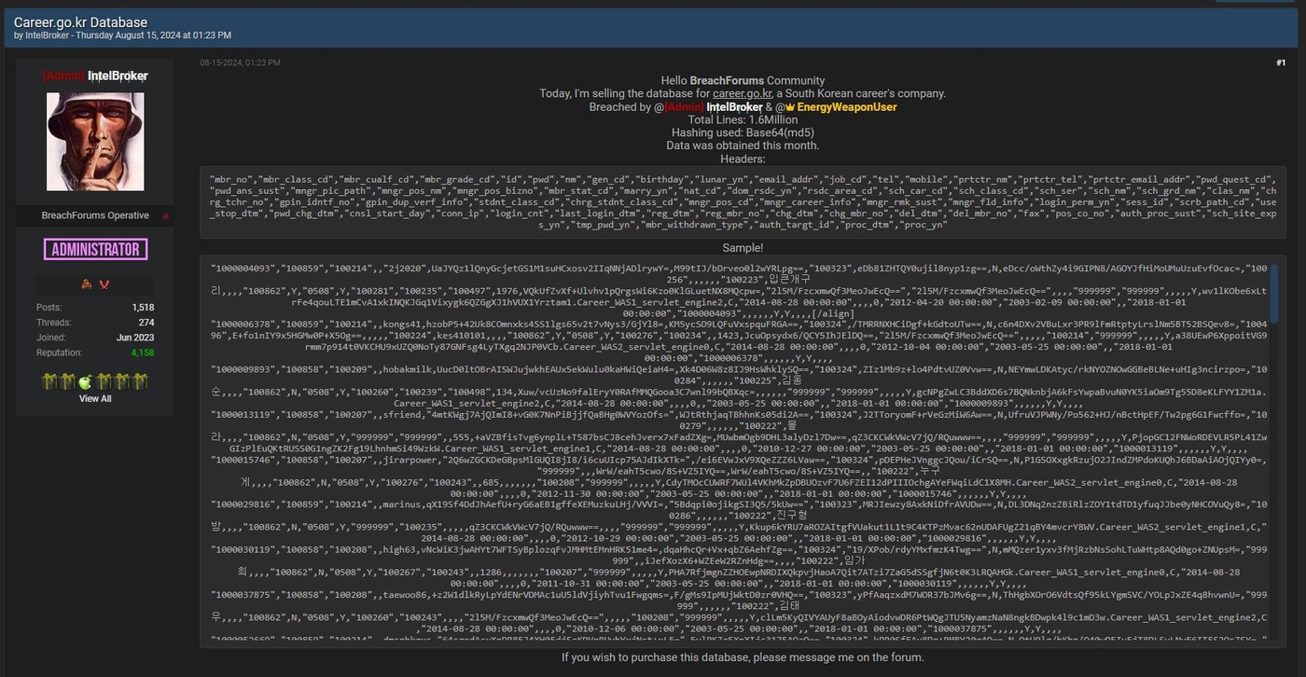
Task: Click the 1,518 posts count
Action: pos(143,308)
